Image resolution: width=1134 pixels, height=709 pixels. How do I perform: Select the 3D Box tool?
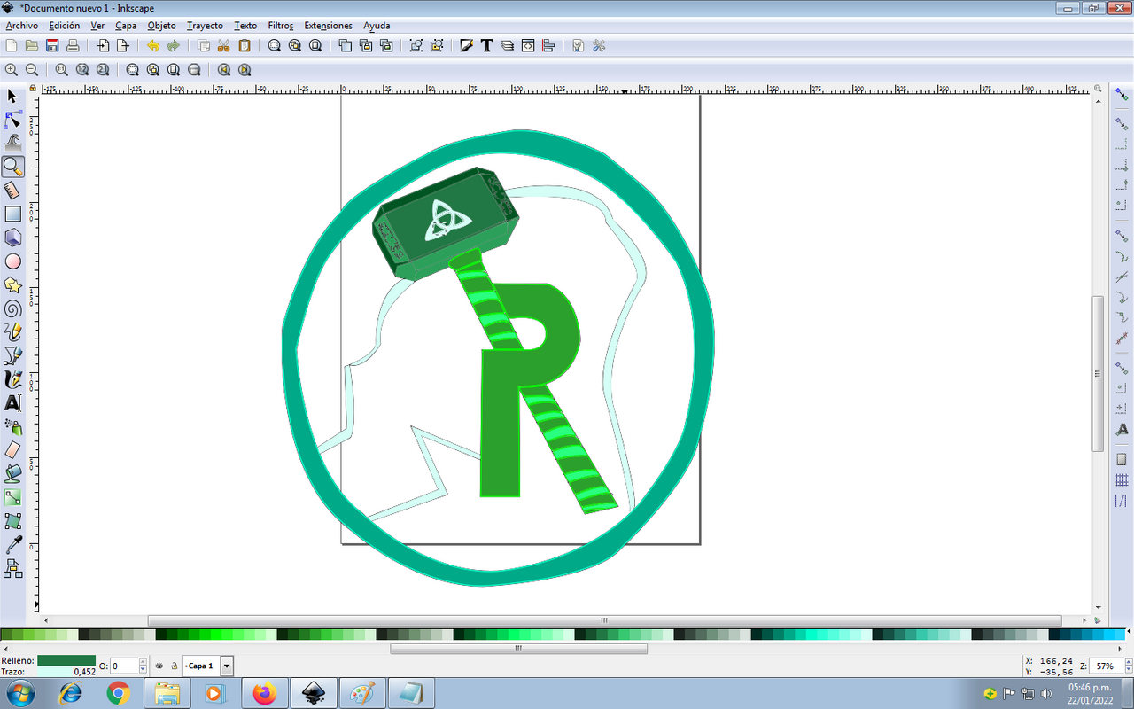12,238
